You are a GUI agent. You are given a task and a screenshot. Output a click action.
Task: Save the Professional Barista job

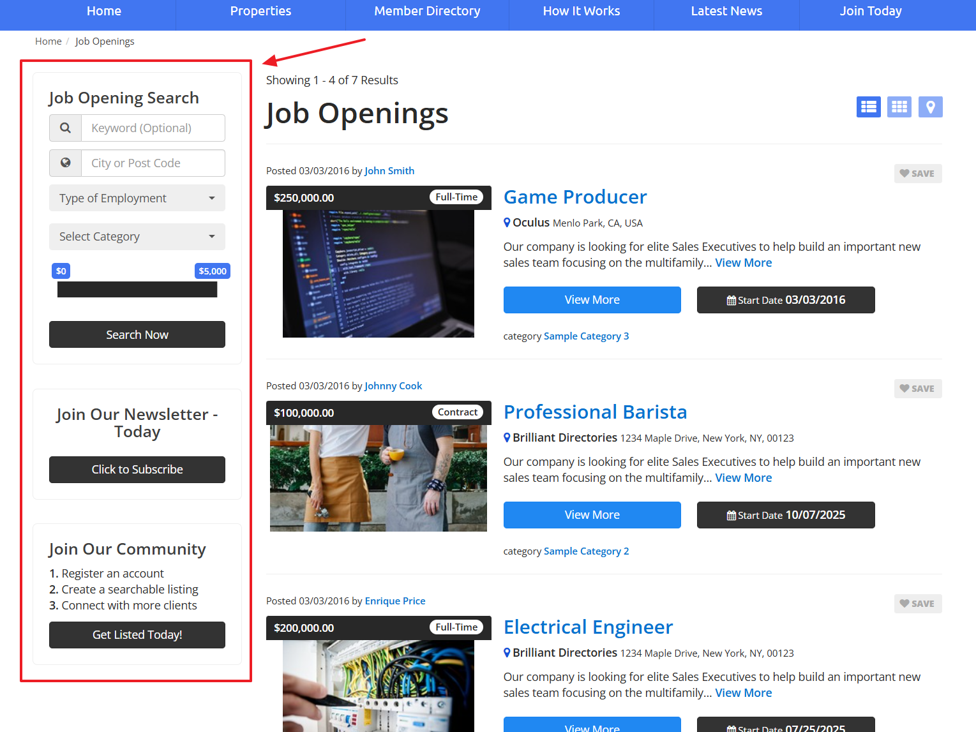pyautogui.click(x=918, y=389)
